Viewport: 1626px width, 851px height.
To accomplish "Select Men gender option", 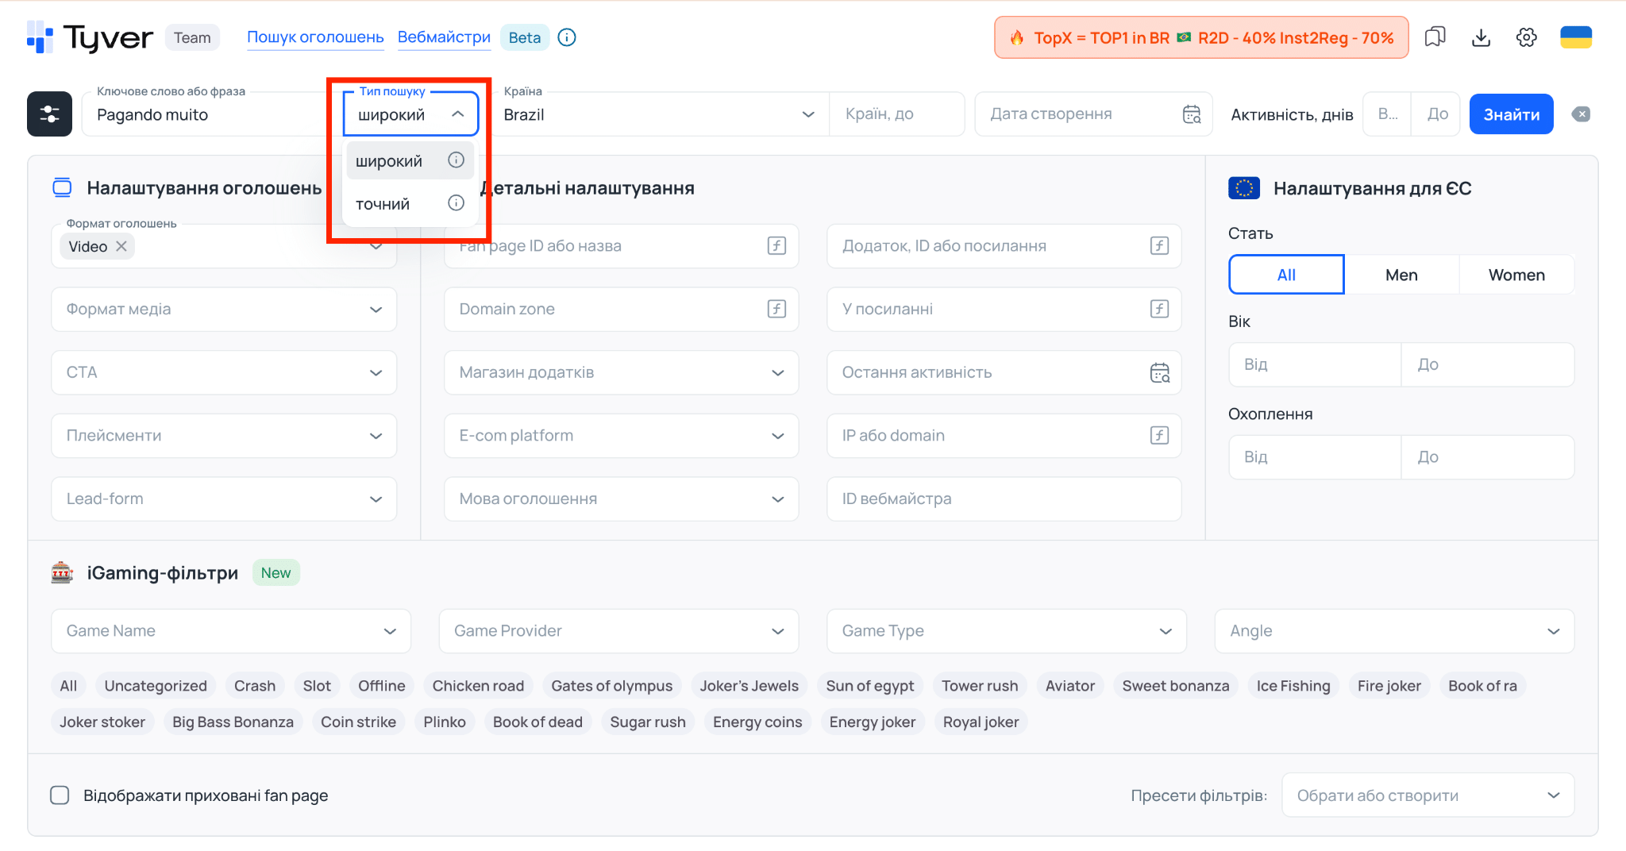I will point(1401,275).
